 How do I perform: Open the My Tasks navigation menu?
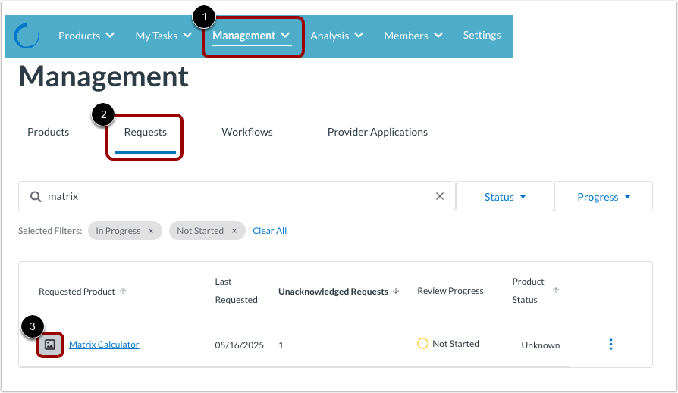coord(164,36)
